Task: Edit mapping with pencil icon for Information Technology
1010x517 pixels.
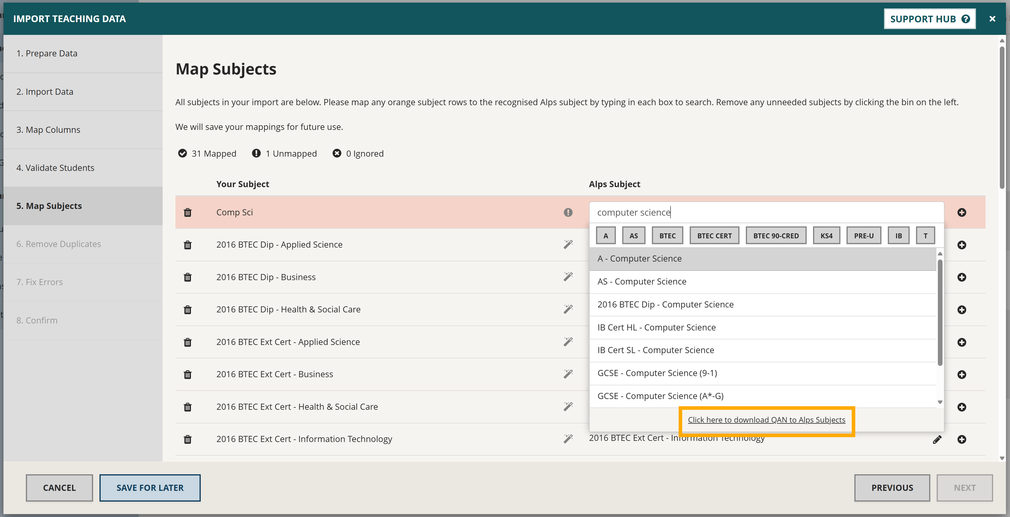Action: (x=937, y=439)
